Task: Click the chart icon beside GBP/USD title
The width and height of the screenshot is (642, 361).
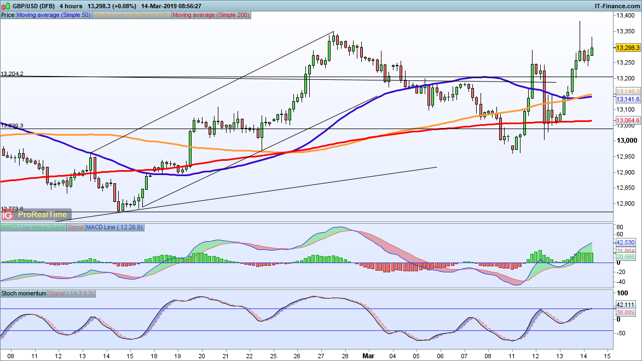Action: 5,5
